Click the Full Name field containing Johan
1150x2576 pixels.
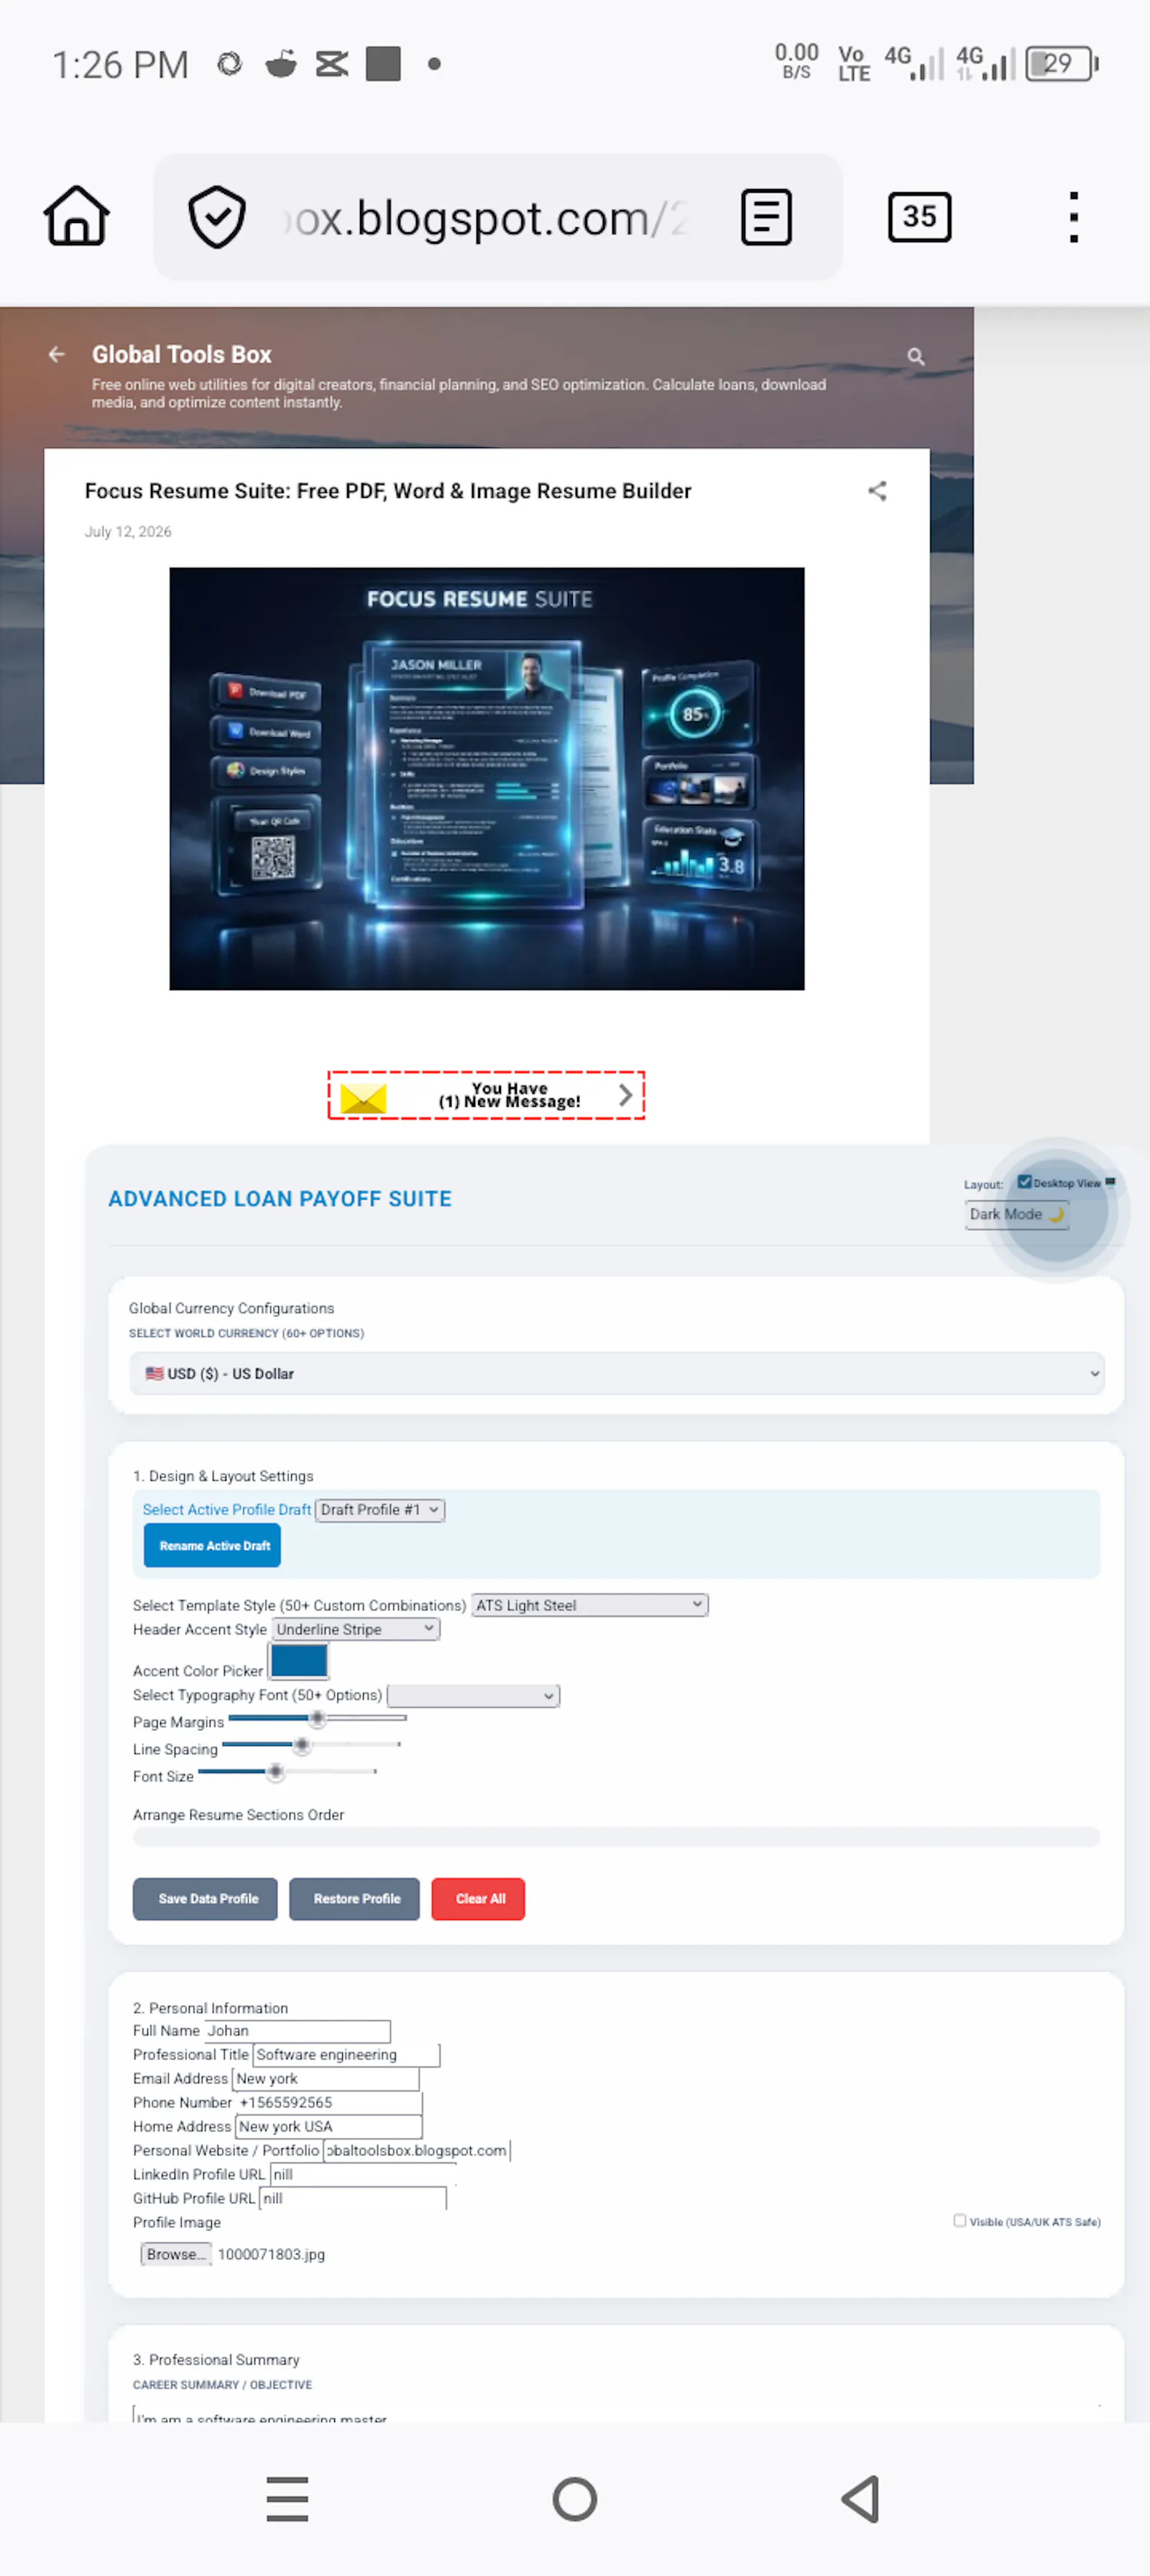point(297,2030)
